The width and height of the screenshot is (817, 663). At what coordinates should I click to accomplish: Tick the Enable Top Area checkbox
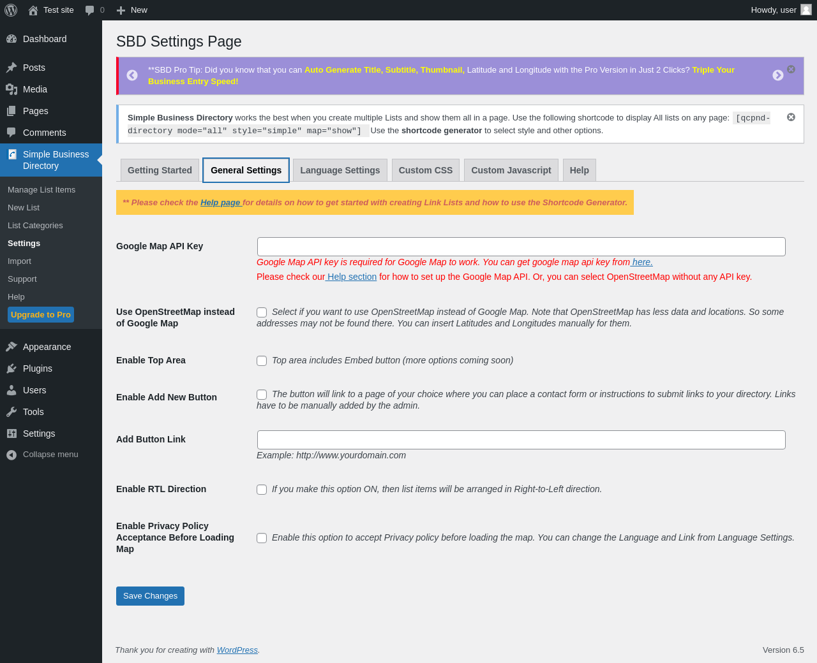point(262,361)
